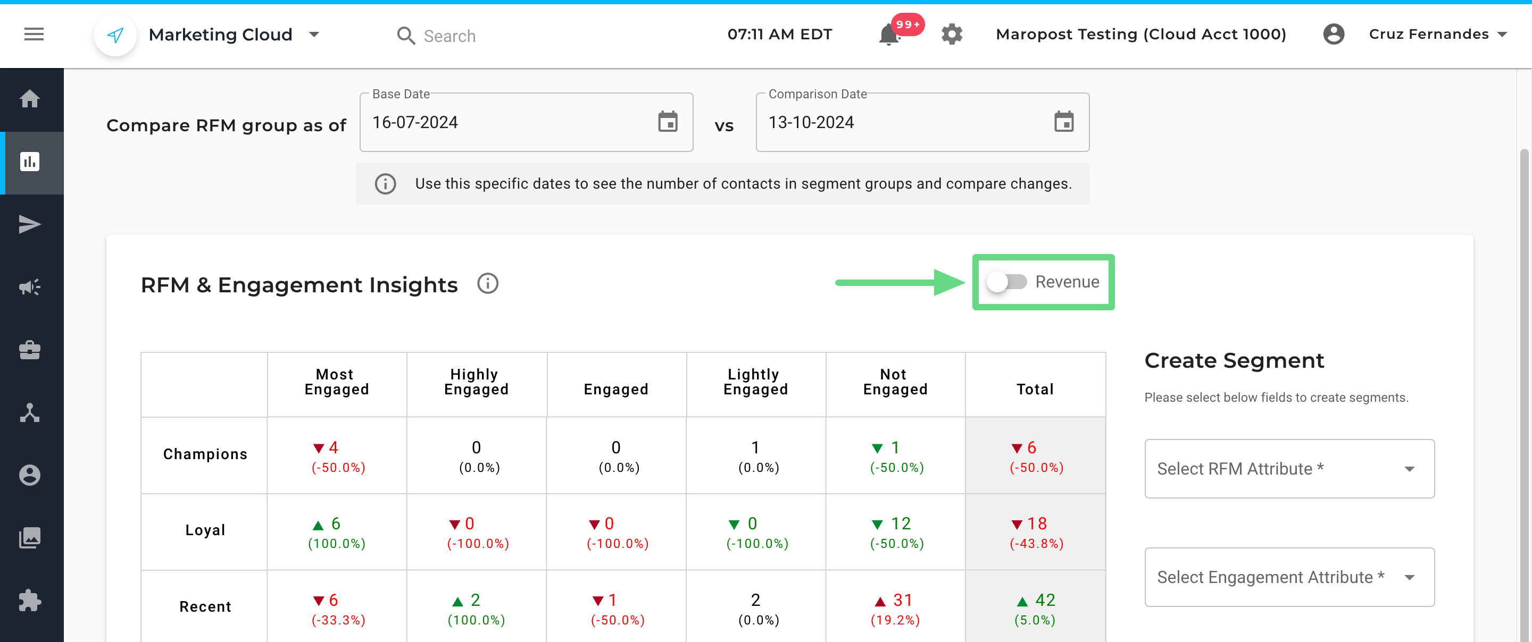The image size is (1532, 642).
Task: Click the paper plane Campaigns sidebar icon
Action: click(30, 224)
